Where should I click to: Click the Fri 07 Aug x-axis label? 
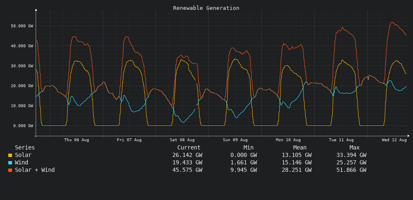129,140
